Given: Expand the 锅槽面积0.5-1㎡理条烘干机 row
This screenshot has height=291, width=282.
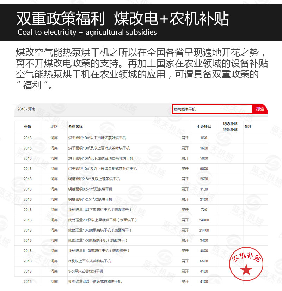Looking at the screenshot, I should [x=185, y=189].
